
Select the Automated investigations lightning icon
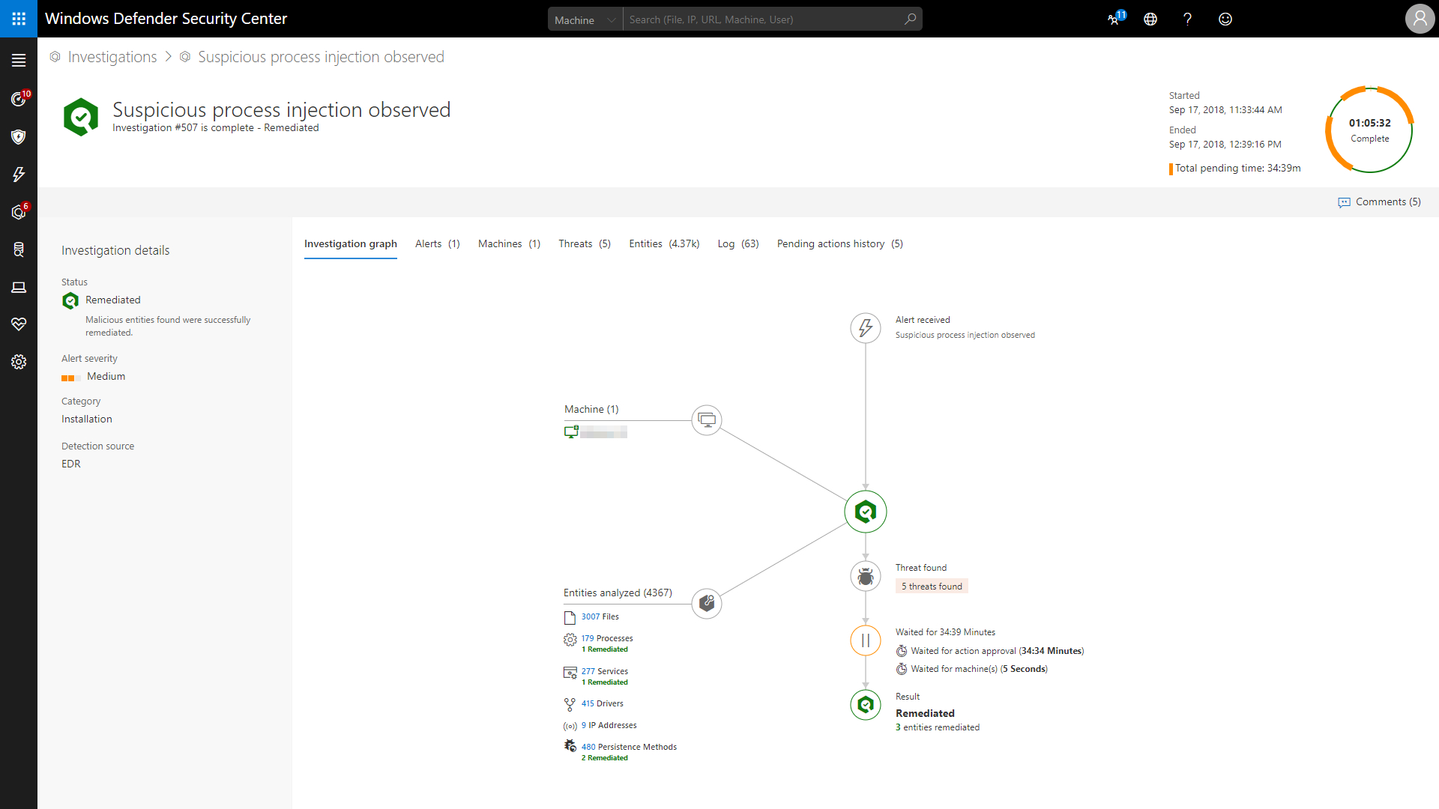(19, 175)
